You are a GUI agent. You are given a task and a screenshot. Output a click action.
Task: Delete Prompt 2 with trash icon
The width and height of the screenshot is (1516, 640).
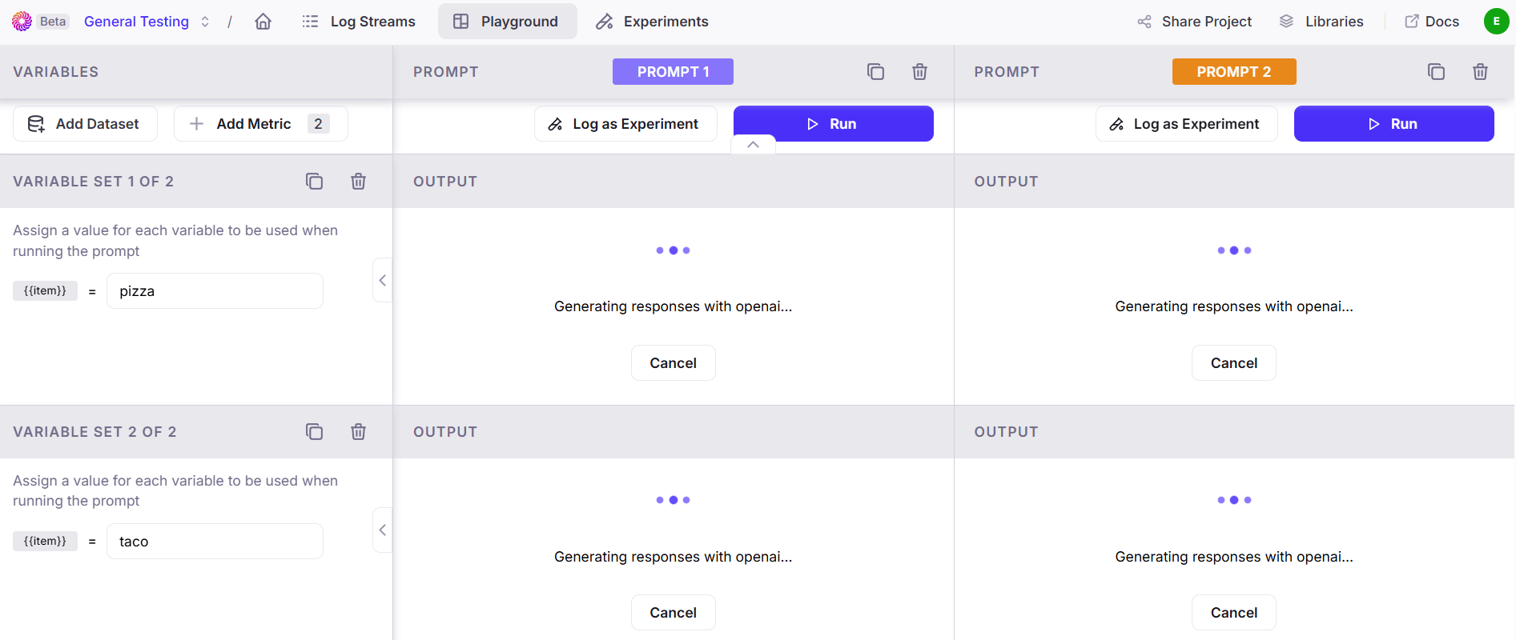(1480, 71)
